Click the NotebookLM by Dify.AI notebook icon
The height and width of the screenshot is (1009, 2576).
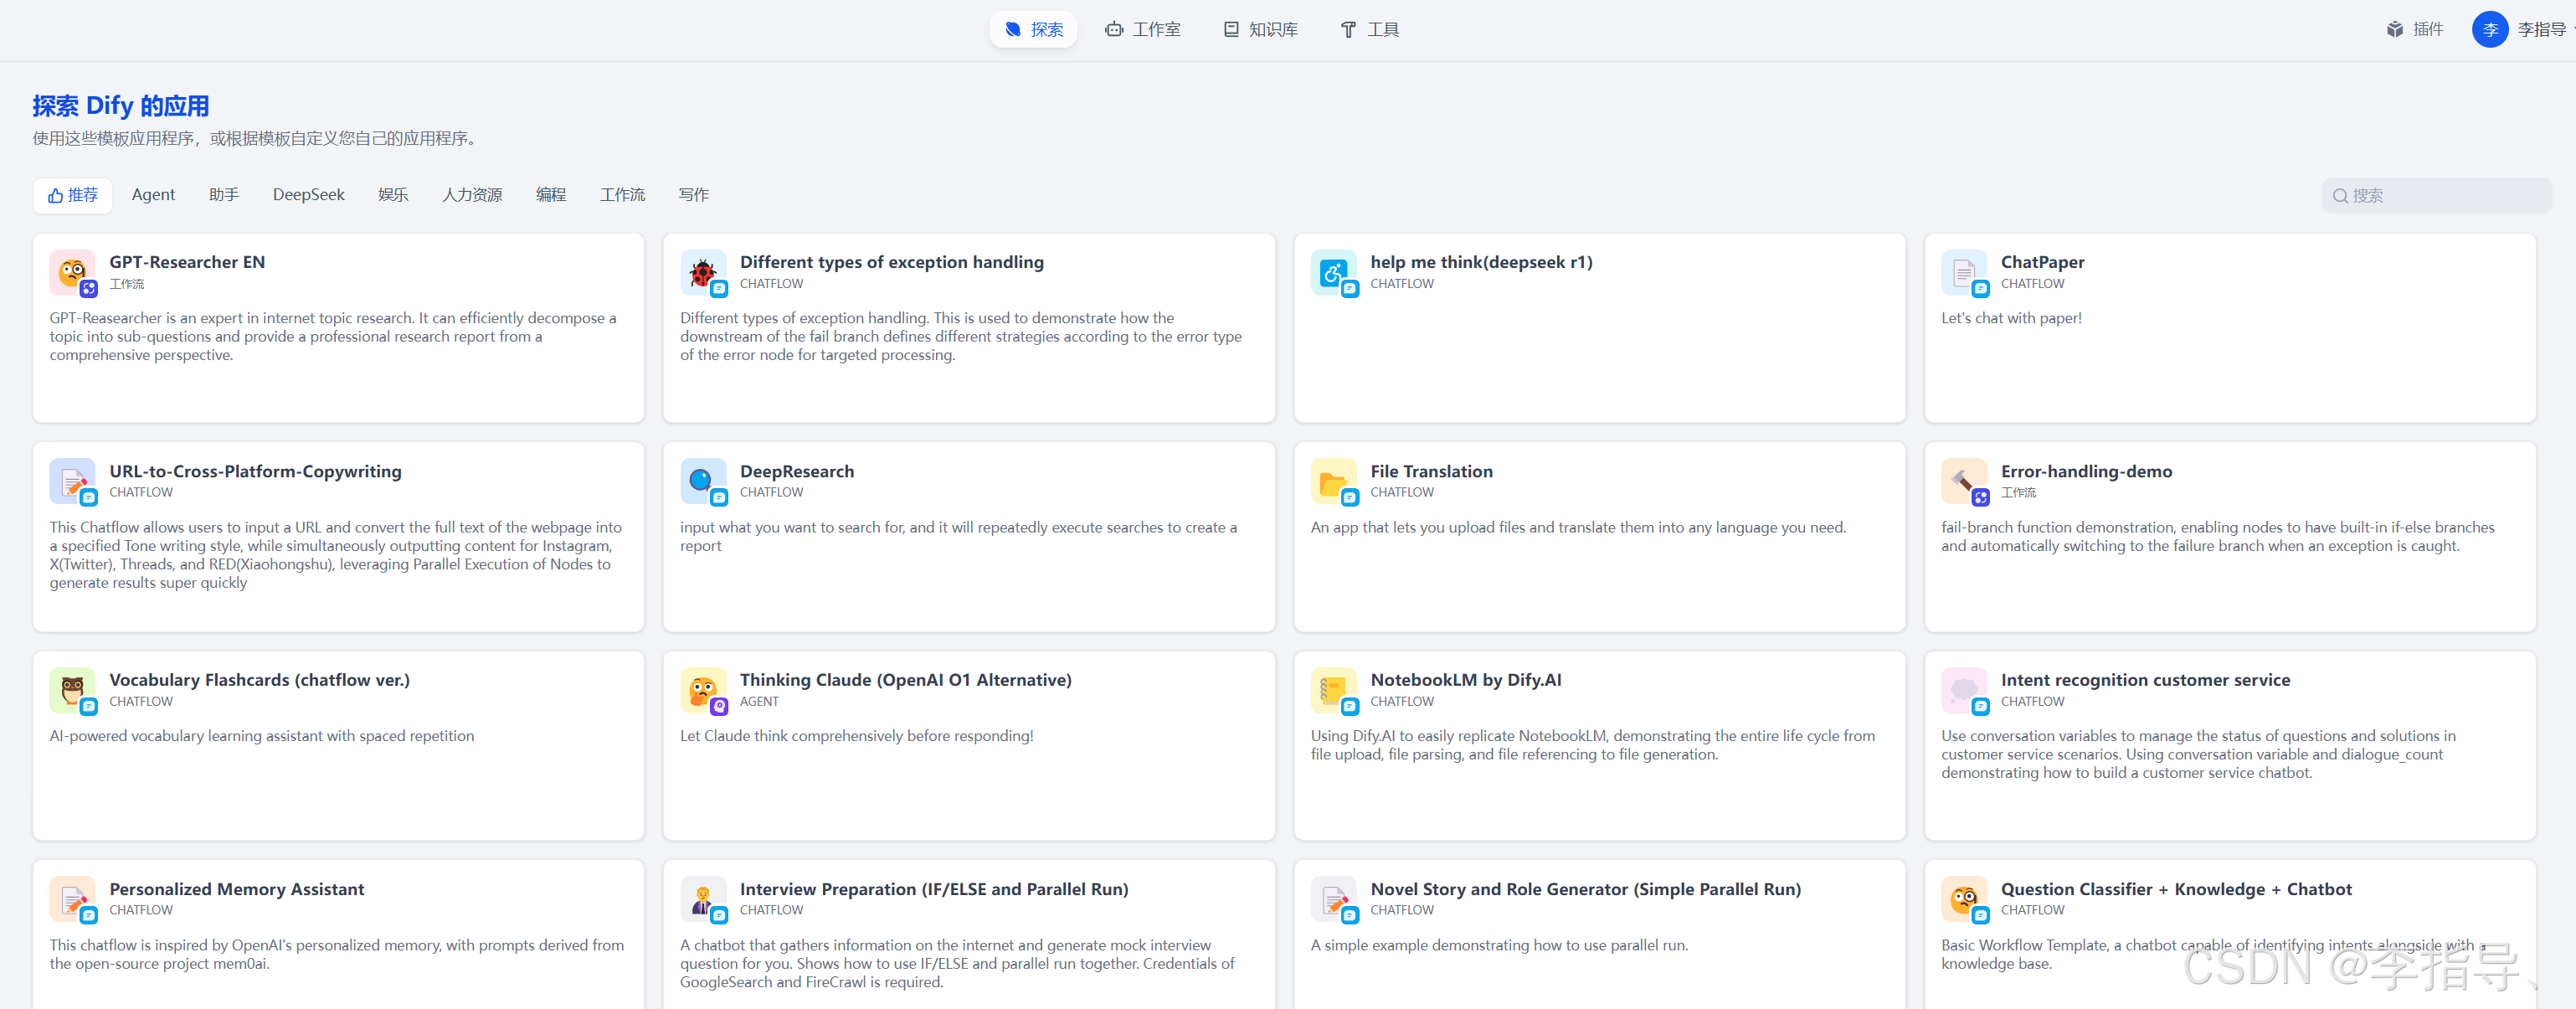pos(1333,690)
